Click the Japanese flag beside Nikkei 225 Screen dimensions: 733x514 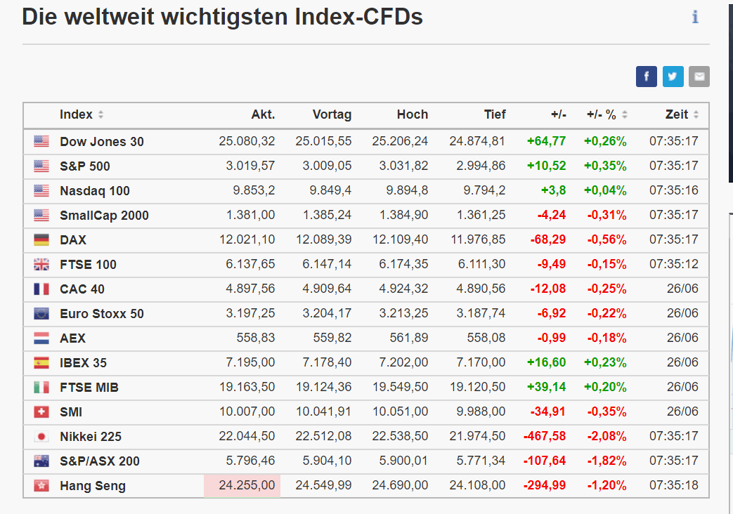pos(41,437)
